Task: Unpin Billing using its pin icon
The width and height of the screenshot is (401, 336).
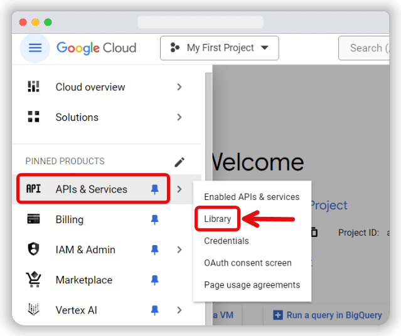Action: coord(155,219)
